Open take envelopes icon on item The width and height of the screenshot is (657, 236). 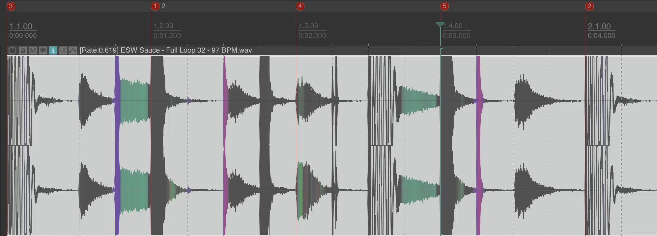[x=72, y=50]
